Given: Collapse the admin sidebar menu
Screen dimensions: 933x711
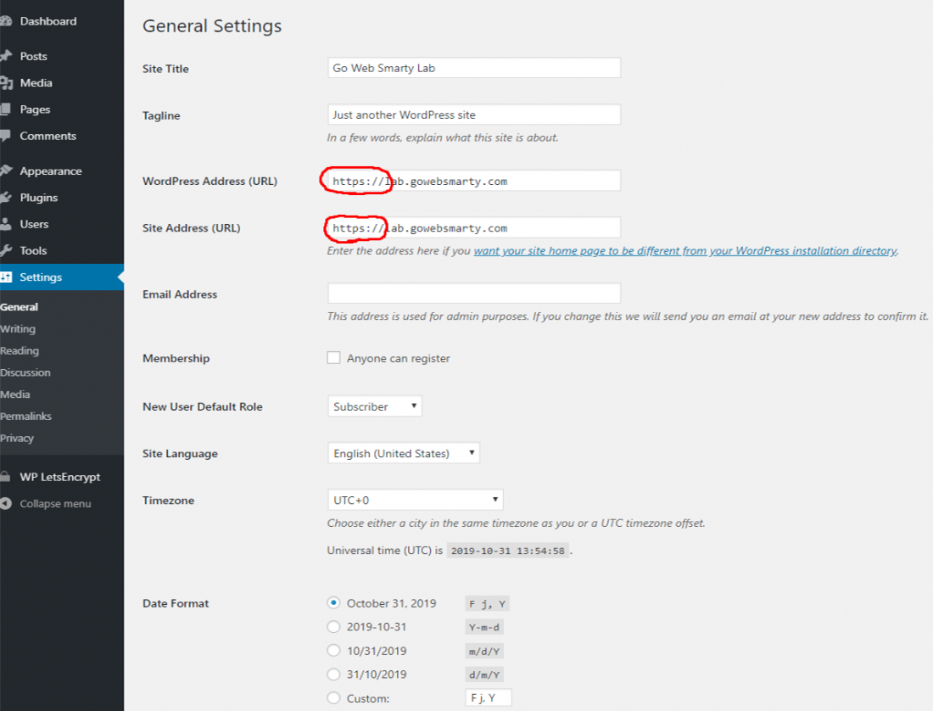Looking at the screenshot, I should point(55,504).
